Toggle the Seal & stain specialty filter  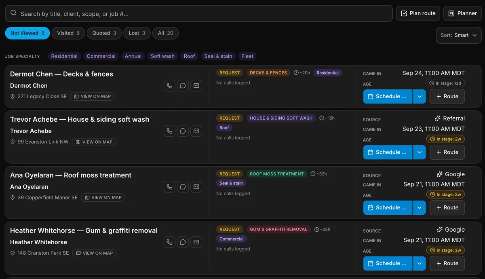(x=218, y=56)
